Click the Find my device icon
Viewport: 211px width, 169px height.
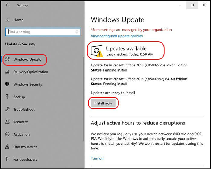tap(7, 147)
